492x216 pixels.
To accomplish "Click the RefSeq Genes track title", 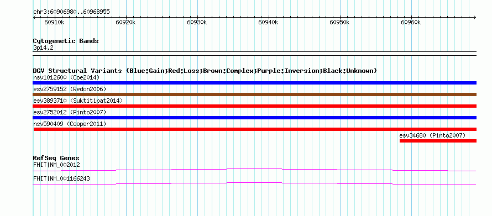I will coord(56,158).
